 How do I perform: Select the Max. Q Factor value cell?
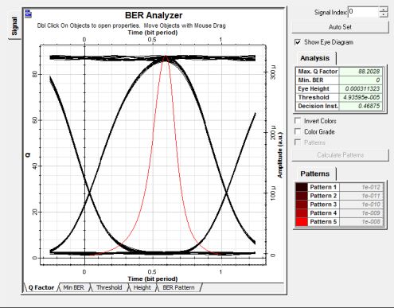(361, 72)
